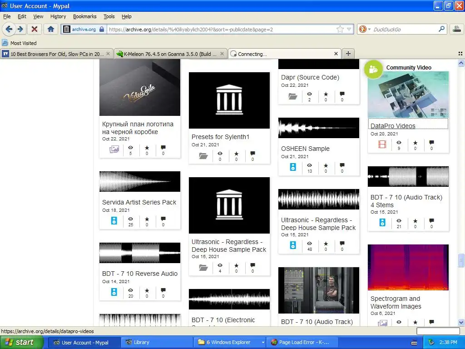Open the Tools menu
This screenshot has width=465, height=349.
[x=109, y=16]
